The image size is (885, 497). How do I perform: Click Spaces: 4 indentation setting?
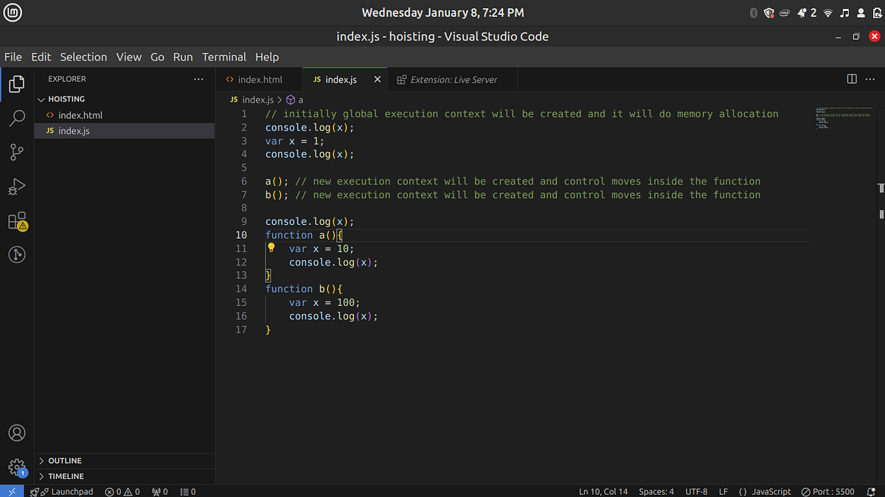tap(656, 491)
